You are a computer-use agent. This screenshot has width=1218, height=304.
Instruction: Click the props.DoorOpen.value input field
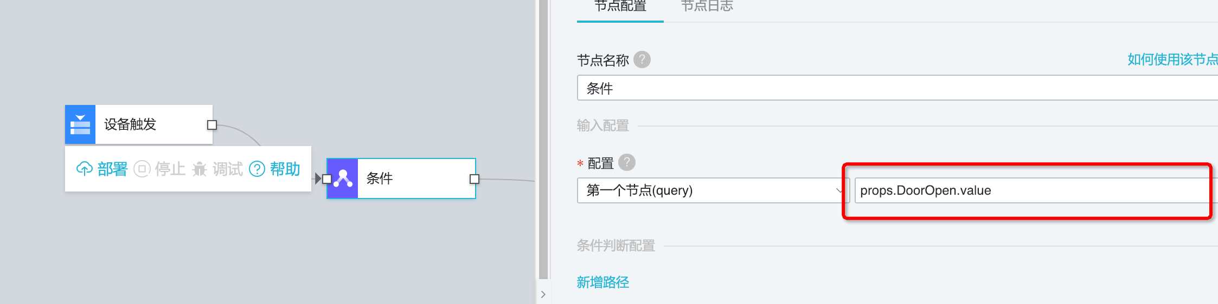(1036, 190)
